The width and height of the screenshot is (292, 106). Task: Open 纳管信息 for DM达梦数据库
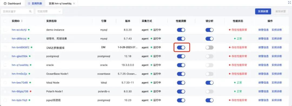(x=264, y=47)
